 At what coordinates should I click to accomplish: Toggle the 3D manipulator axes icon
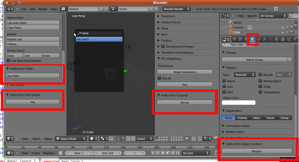[118, 139]
